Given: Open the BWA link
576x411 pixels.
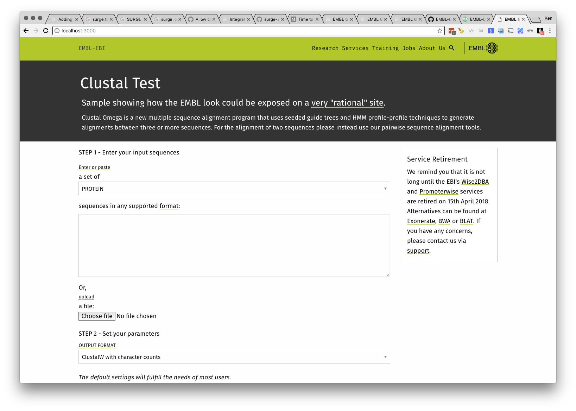Looking at the screenshot, I should tap(444, 221).
